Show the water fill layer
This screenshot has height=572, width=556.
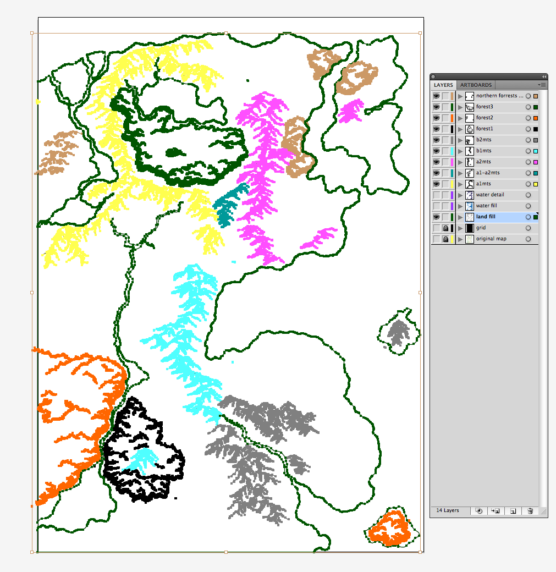coord(436,206)
